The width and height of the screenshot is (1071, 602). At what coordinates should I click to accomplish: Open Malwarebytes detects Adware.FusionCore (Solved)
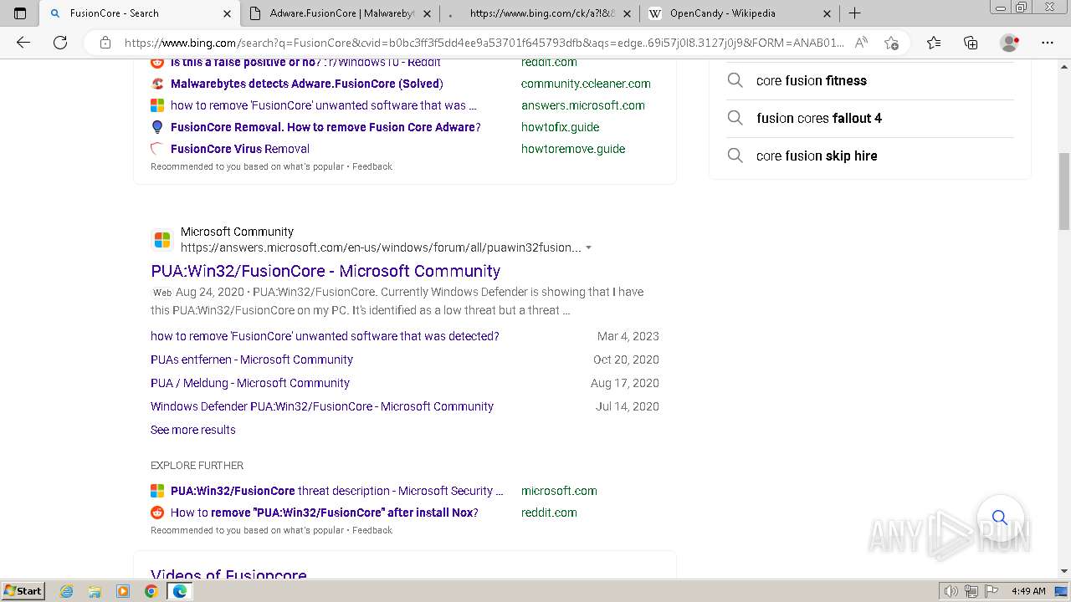coord(307,84)
